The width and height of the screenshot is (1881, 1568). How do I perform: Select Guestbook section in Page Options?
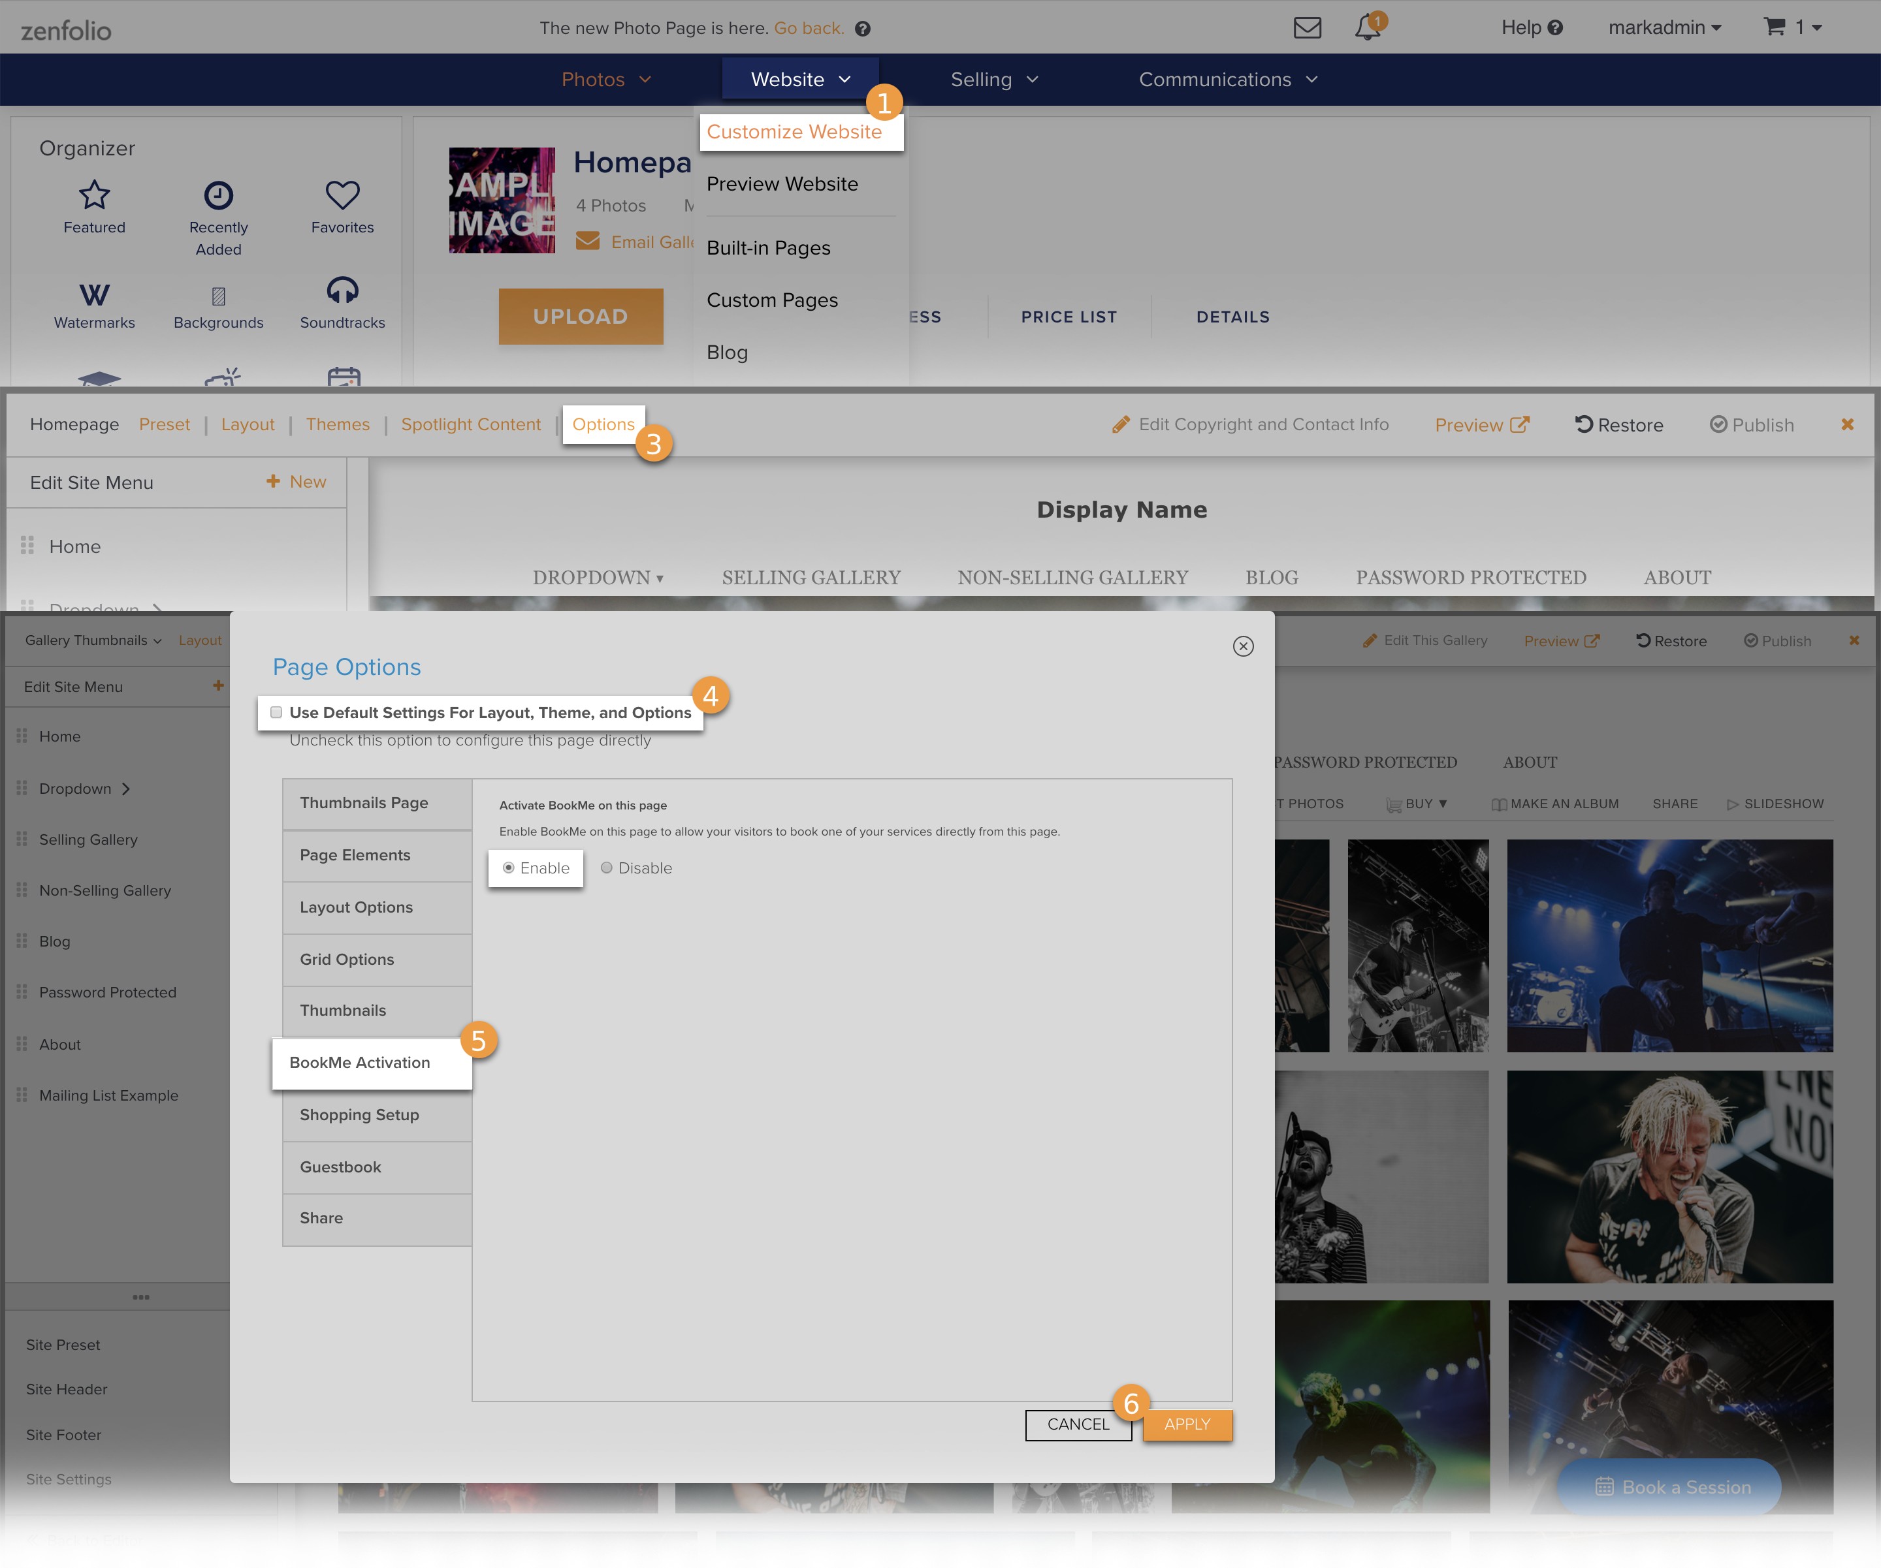[377, 1167]
